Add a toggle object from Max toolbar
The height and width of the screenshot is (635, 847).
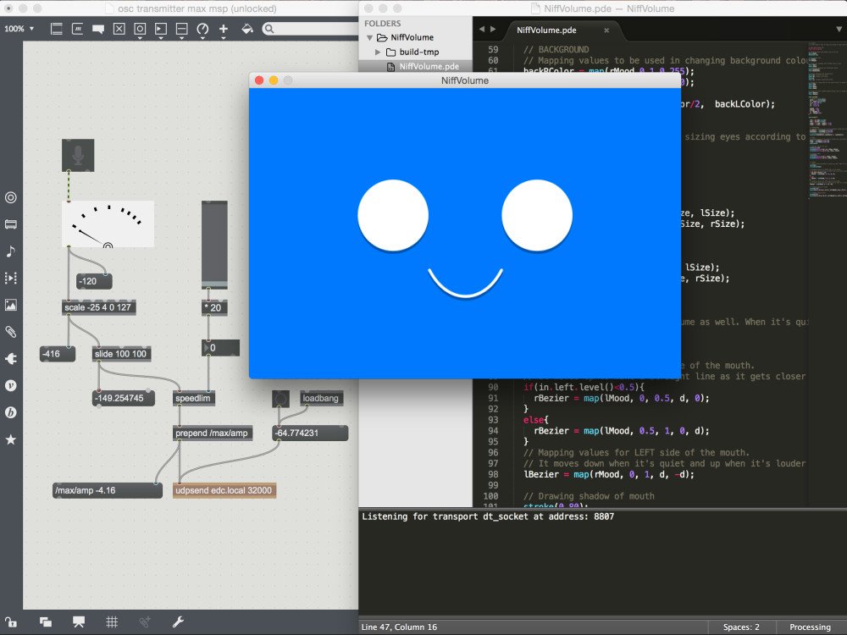(x=119, y=29)
